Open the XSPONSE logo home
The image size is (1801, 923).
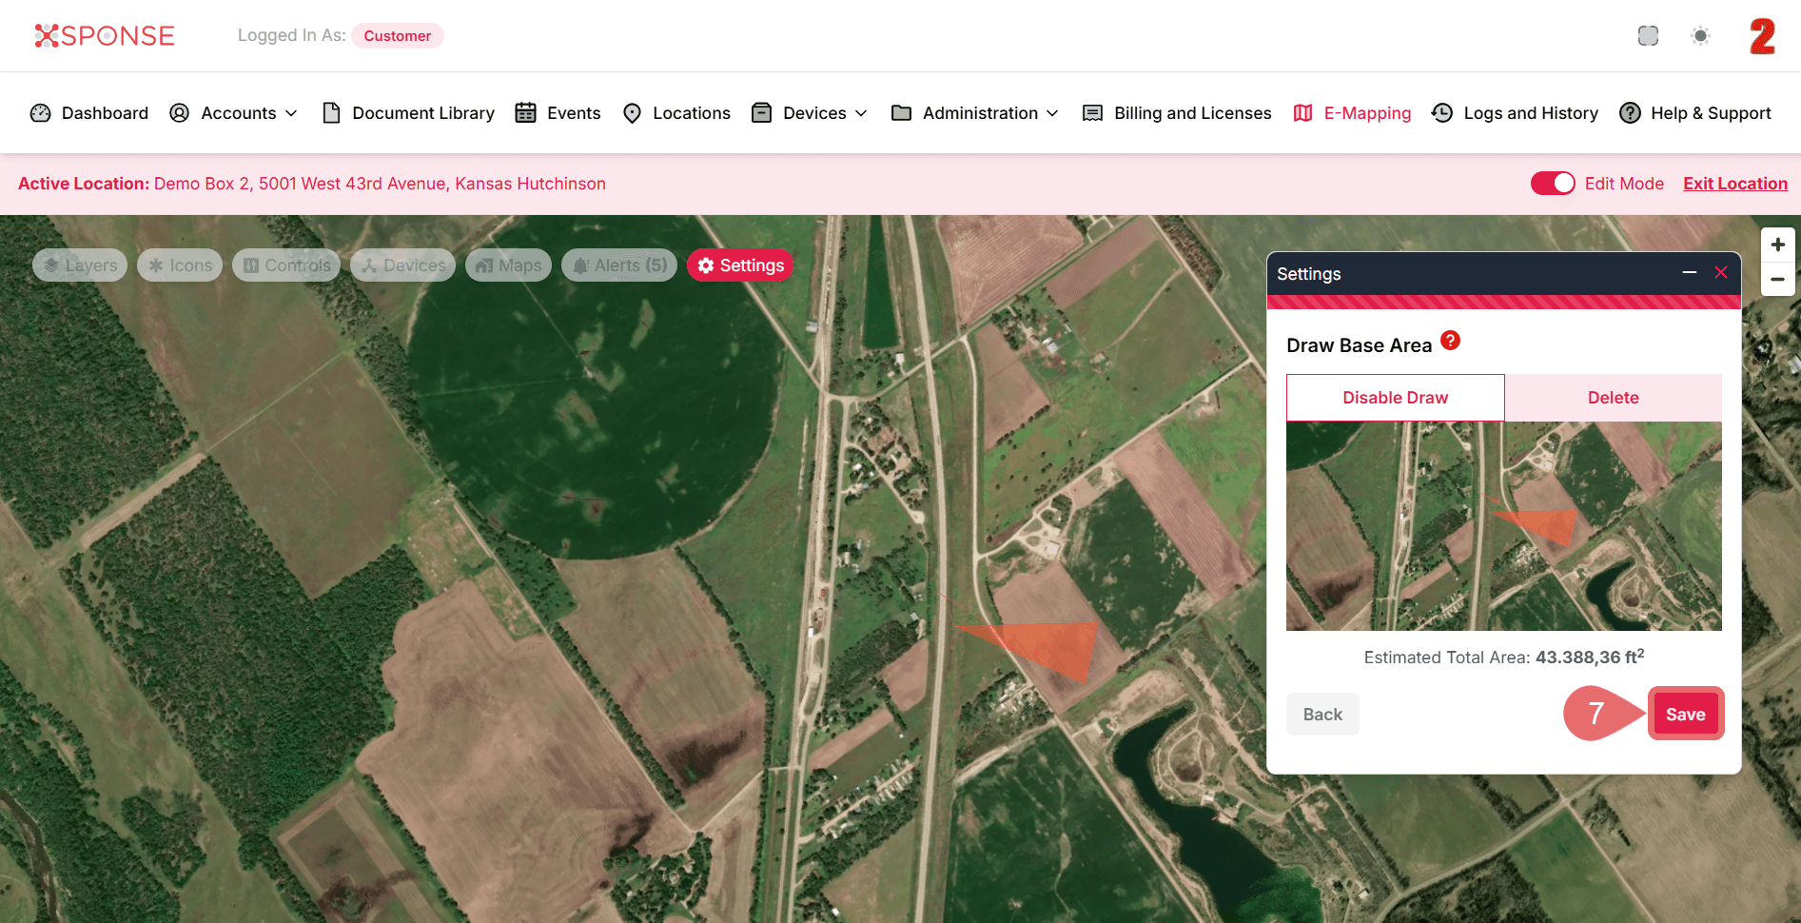coord(105,36)
